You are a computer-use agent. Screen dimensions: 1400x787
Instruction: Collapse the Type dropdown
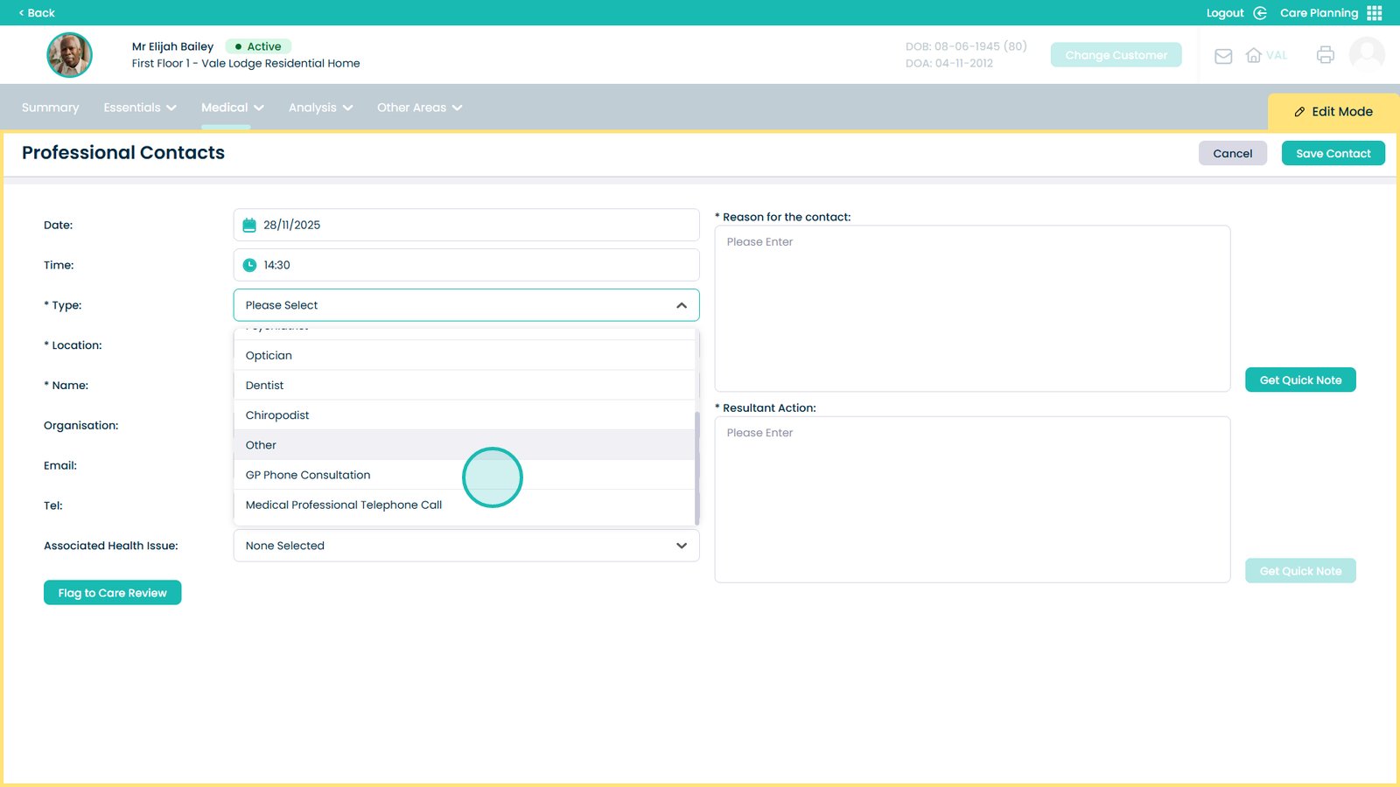(x=681, y=305)
